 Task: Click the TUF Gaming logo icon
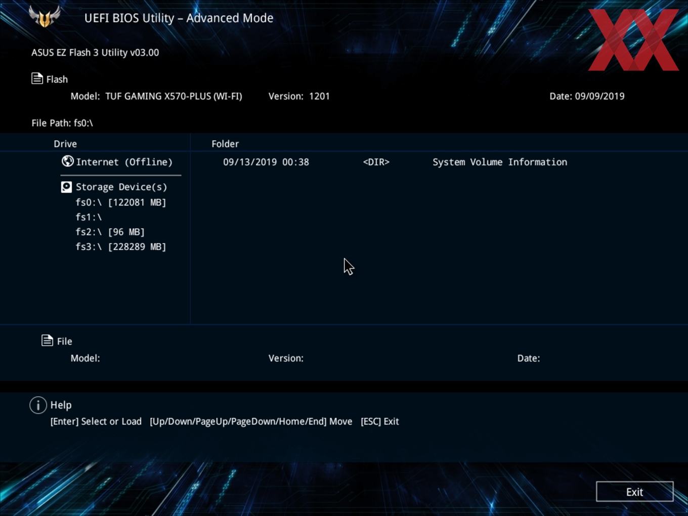click(x=45, y=17)
